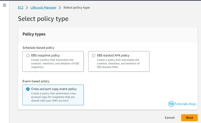This screenshot has height=123, width=201.
Task: Click the cross-account copy description text
Action: coord(54,97)
